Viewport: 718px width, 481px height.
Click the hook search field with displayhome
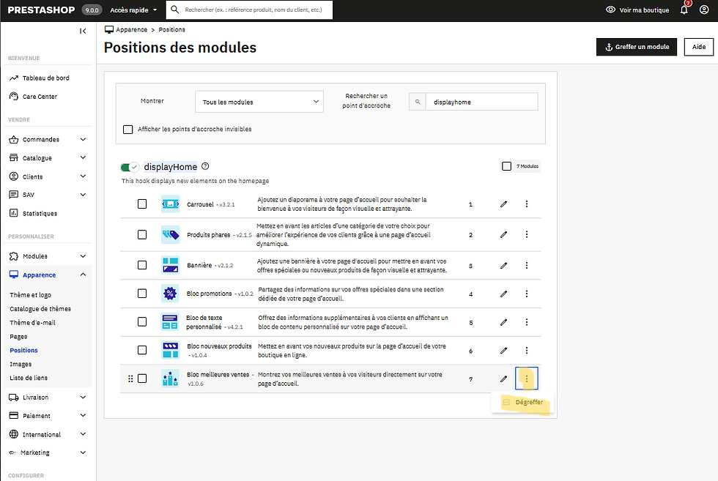click(x=482, y=102)
